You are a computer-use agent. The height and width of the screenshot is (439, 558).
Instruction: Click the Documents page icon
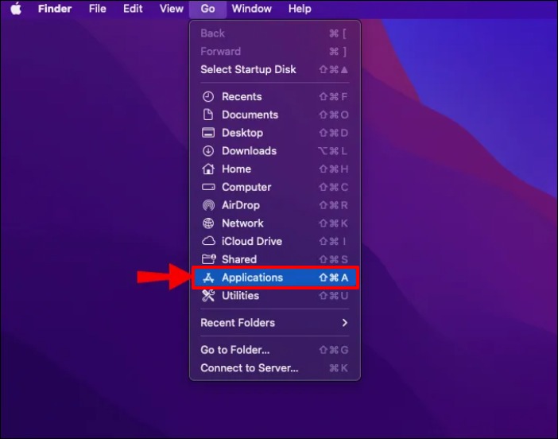coord(208,115)
